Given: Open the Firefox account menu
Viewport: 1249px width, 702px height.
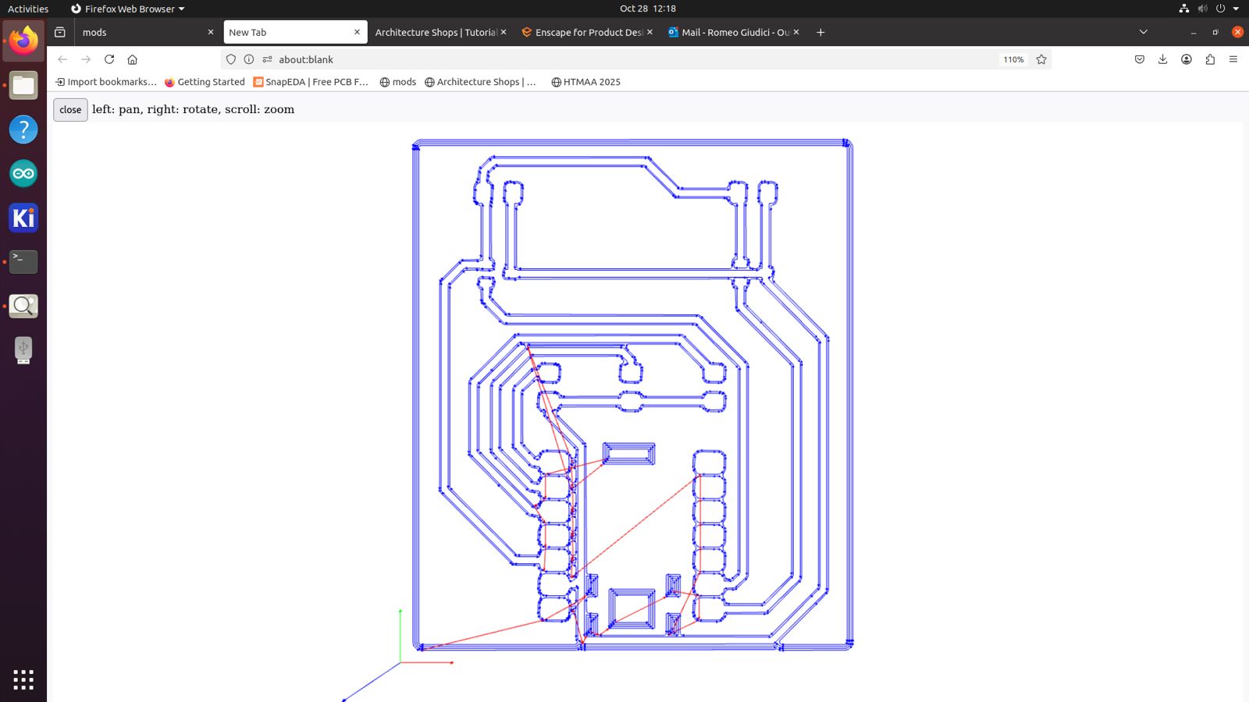Looking at the screenshot, I should tap(1187, 59).
